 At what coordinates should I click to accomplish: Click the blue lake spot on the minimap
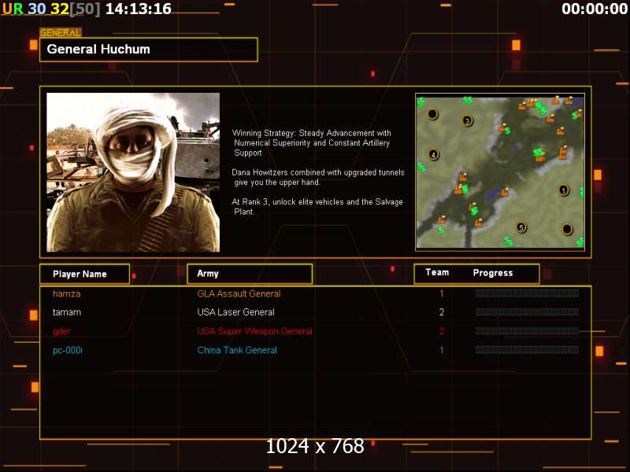[x=493, y=194]
